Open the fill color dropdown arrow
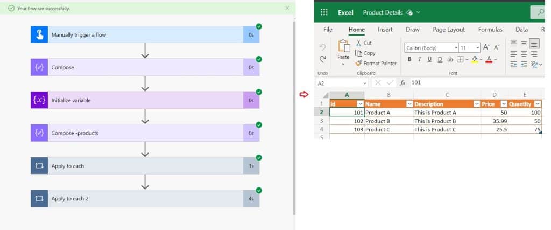 [x=481, y=60]
